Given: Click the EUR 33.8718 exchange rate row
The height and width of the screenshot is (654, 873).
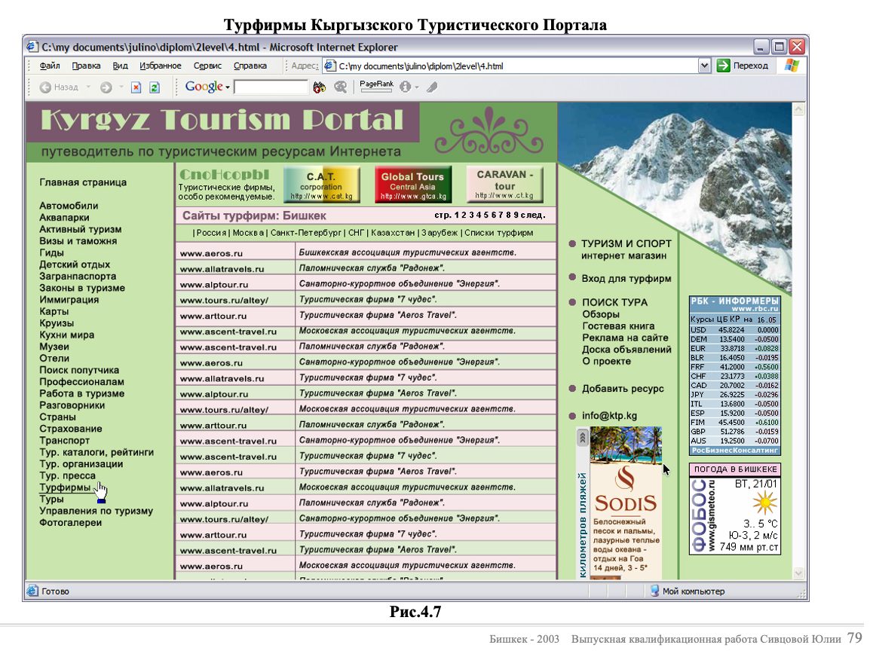Looking at the screenshot, I should click(x=734, y=348).
